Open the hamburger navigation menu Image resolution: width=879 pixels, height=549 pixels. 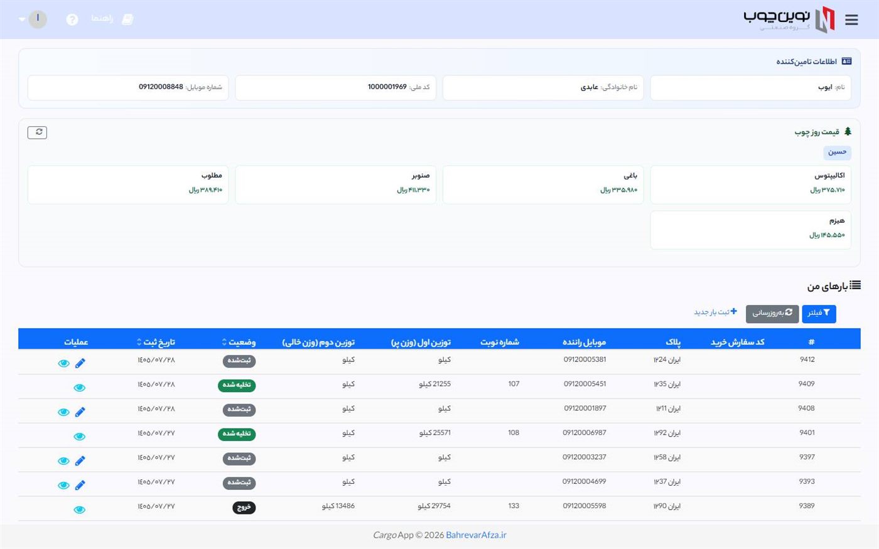tap(851, 19)
